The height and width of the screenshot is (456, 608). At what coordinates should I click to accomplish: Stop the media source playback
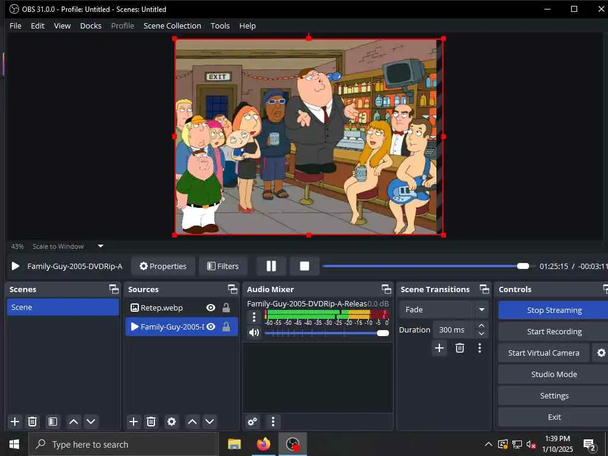(305, 266)
